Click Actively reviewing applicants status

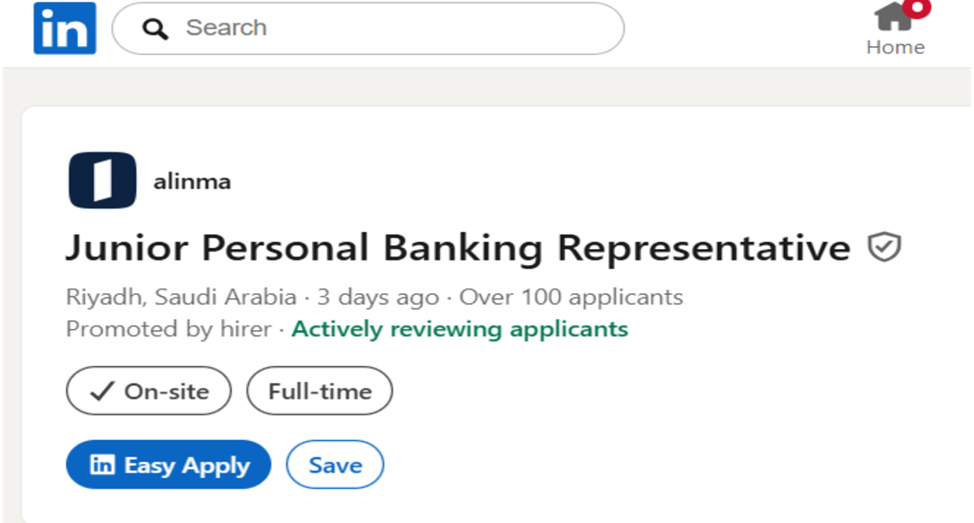(460, 329)
